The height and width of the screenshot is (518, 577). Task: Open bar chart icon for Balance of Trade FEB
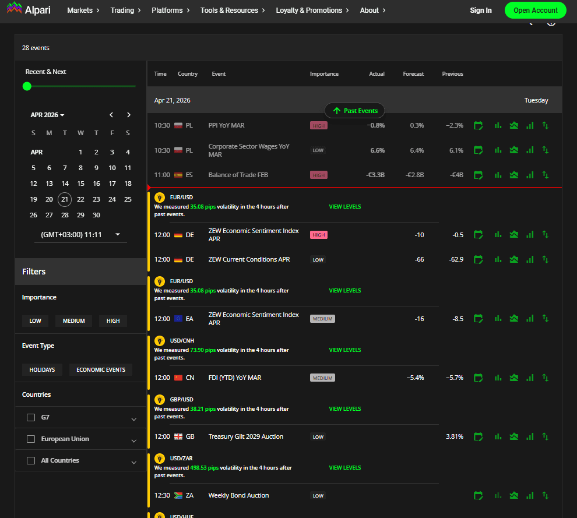(498, 175)
